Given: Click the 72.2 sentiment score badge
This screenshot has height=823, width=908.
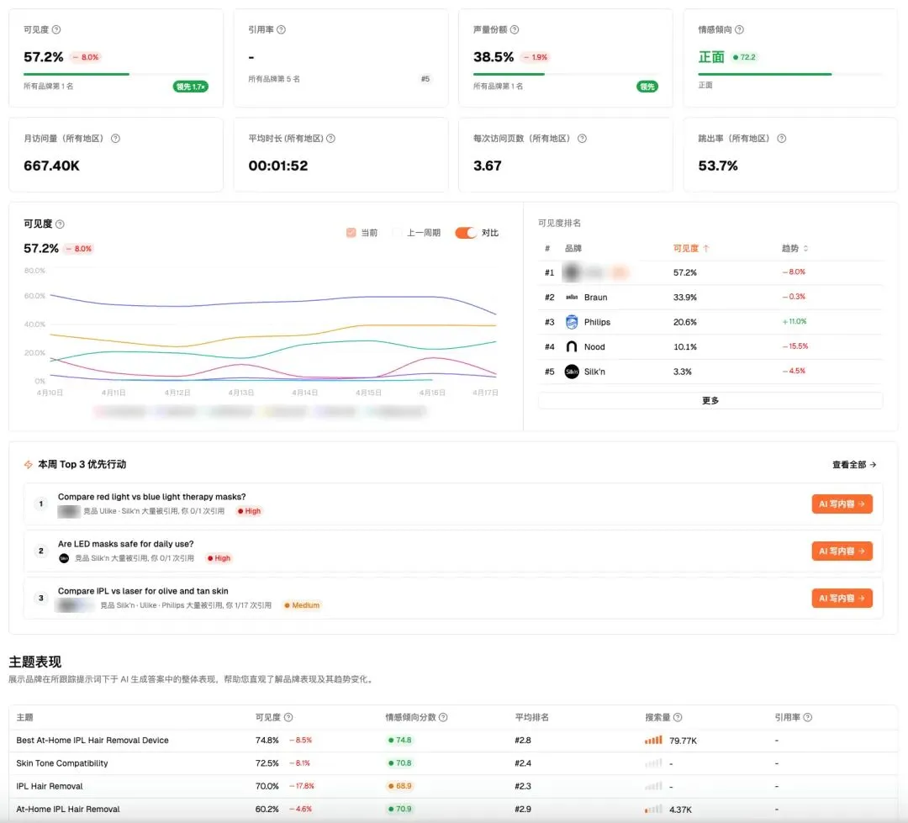Looking at the screenshot, I should click(x=744, y=57).
